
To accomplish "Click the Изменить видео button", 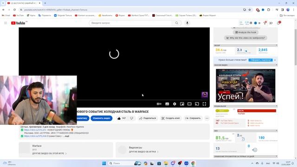I will click(102, 118).
